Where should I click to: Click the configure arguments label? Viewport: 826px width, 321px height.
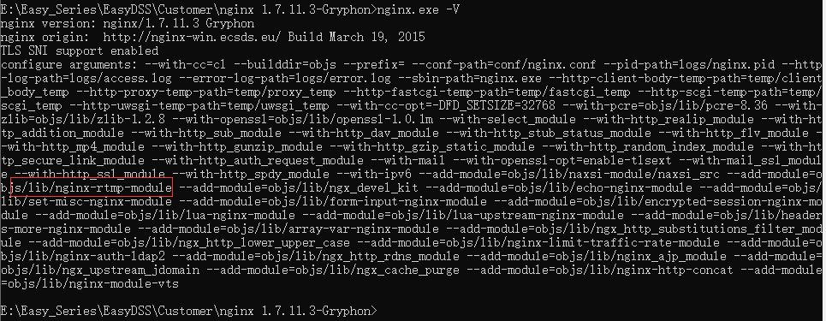point(68,65)
